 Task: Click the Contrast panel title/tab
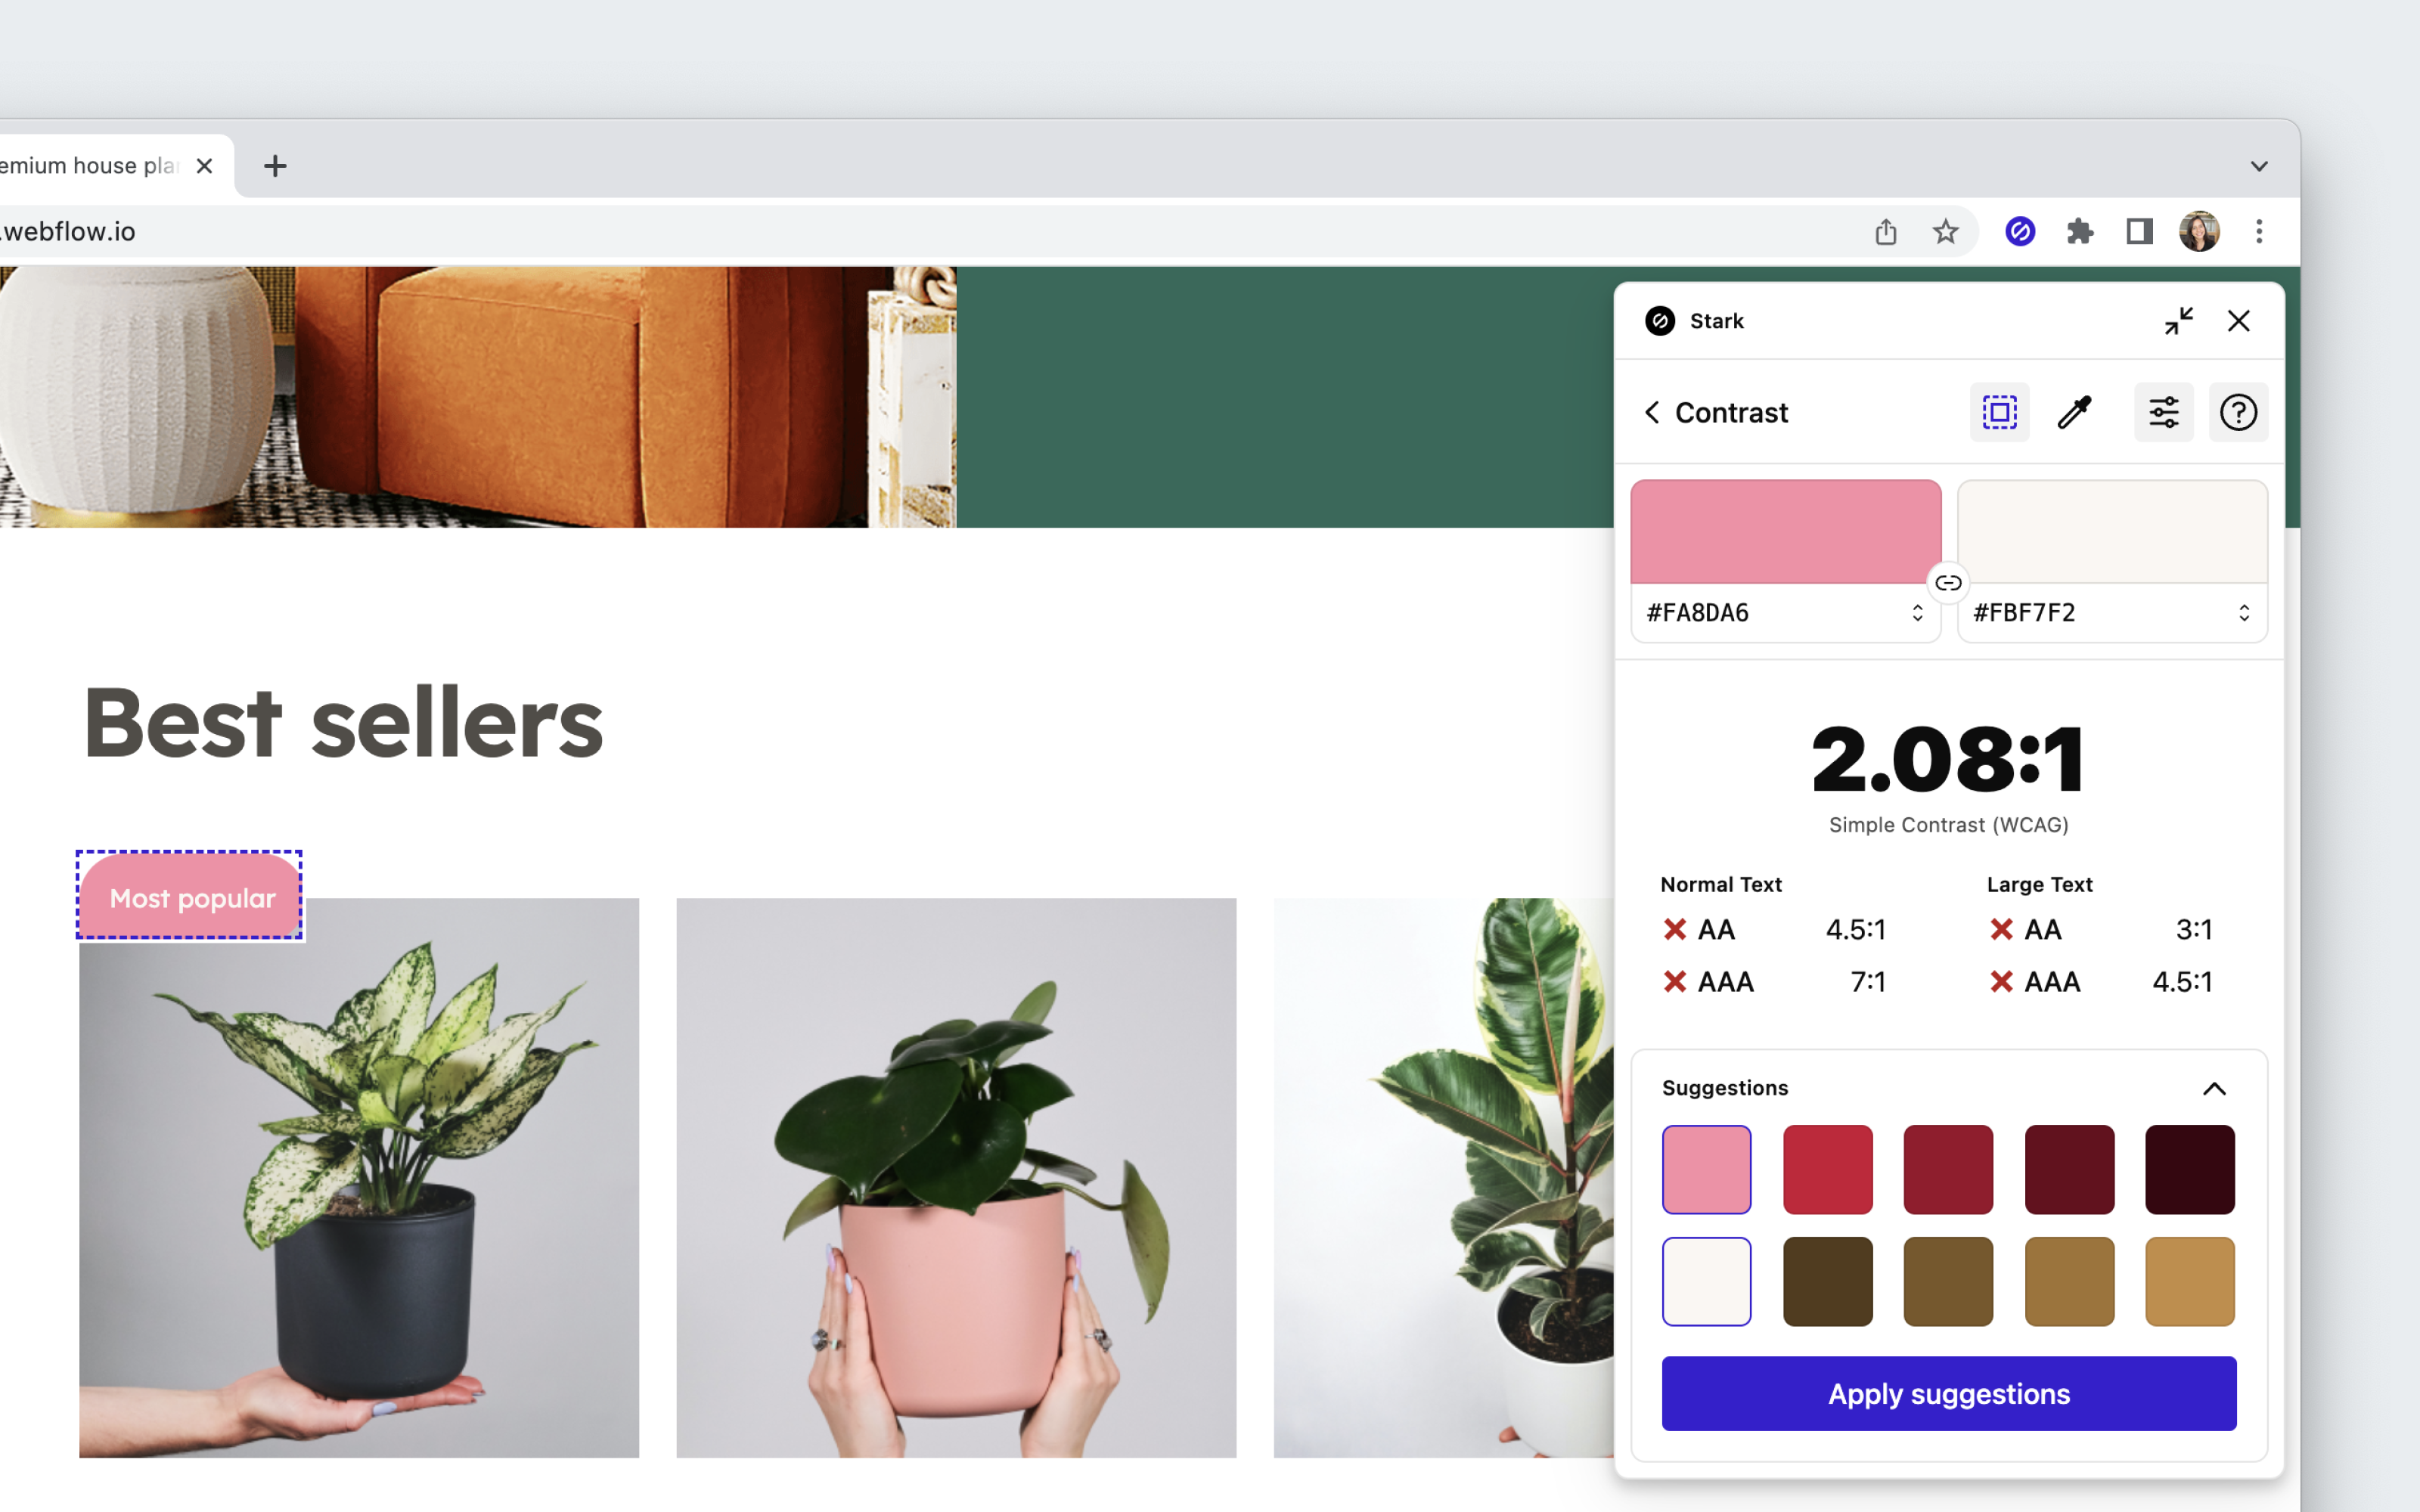pos(1732,413)
